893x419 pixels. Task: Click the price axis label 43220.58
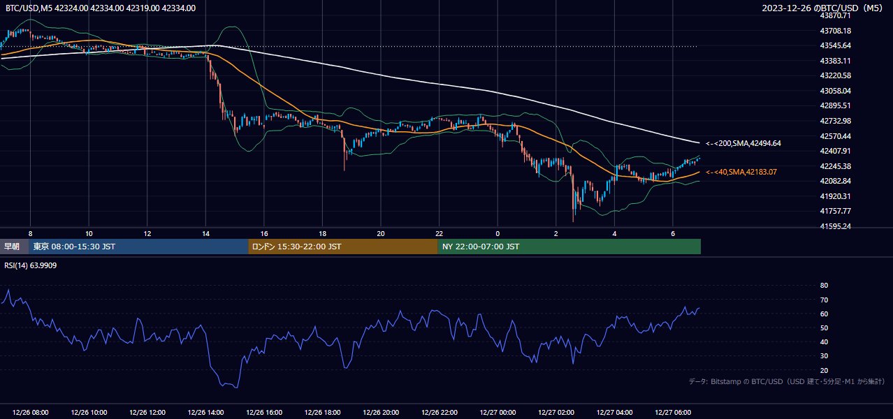tap(835, 75)
